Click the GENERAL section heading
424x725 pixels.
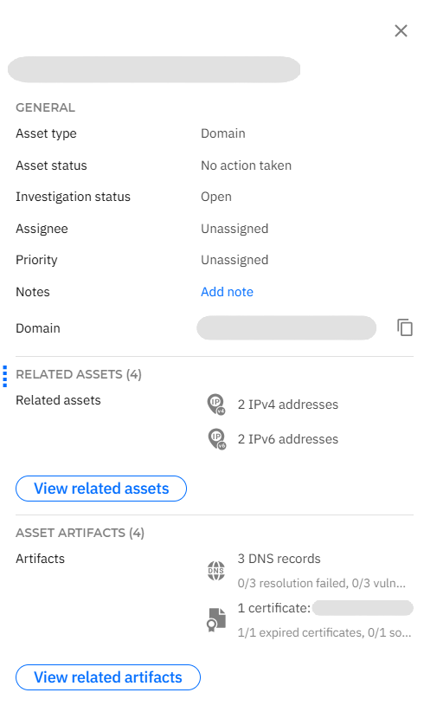(45, 107)
